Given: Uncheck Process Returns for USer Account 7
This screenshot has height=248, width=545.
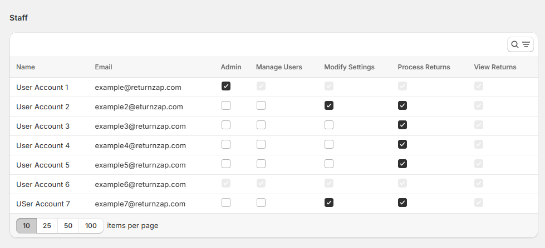Looking at the screenshot, I should coord(402,203).
